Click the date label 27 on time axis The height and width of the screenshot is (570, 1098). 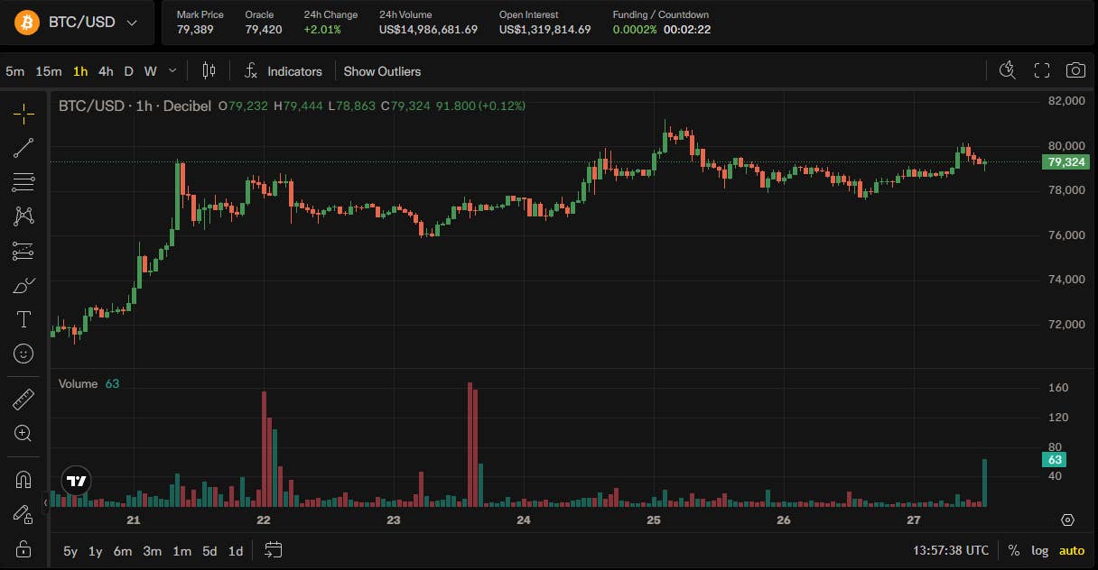(x=914, y=520)
